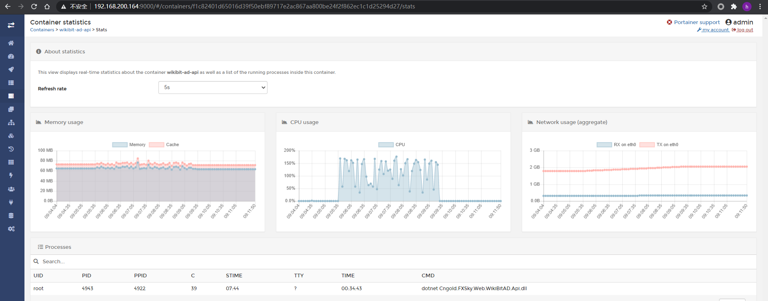Toggle the CPU series in the CPU chart legend
768x301 pixels.
392,144
